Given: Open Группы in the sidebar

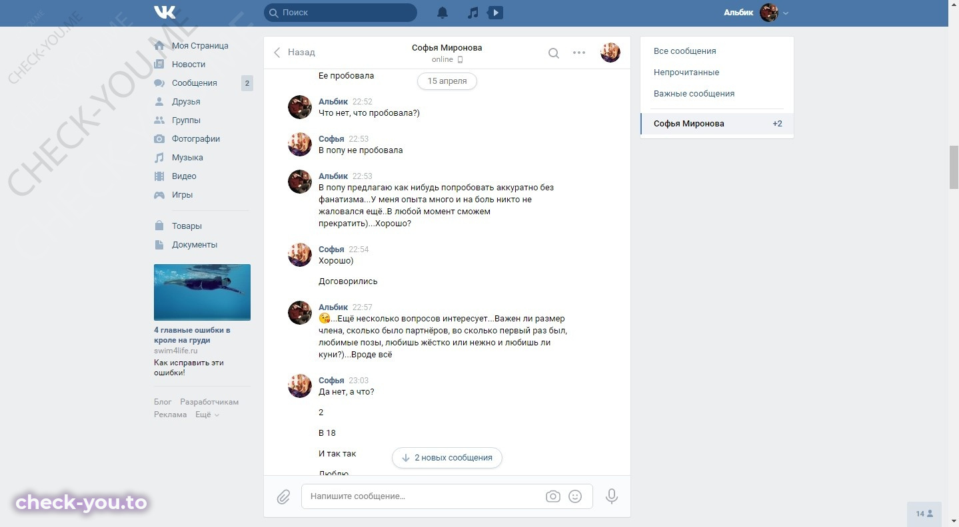Looking at the screenshot, I should (186, 120).
